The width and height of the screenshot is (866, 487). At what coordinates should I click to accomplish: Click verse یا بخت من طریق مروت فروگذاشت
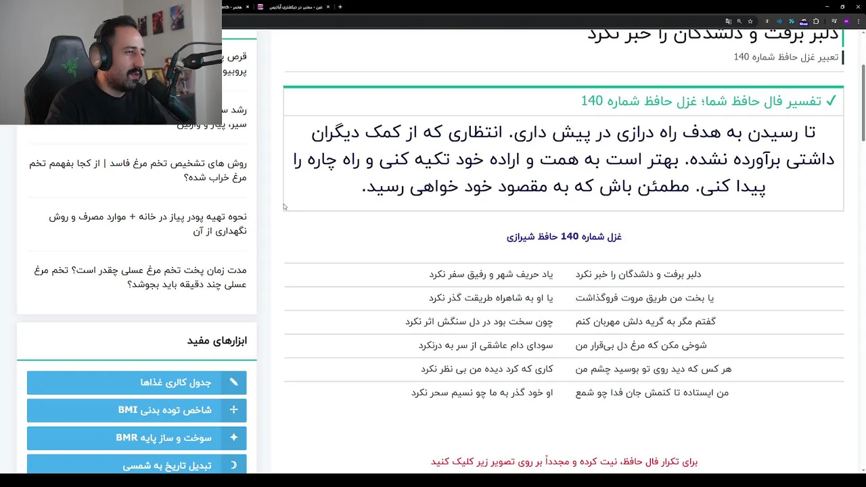pyautogui.click(x=645, y=298)
